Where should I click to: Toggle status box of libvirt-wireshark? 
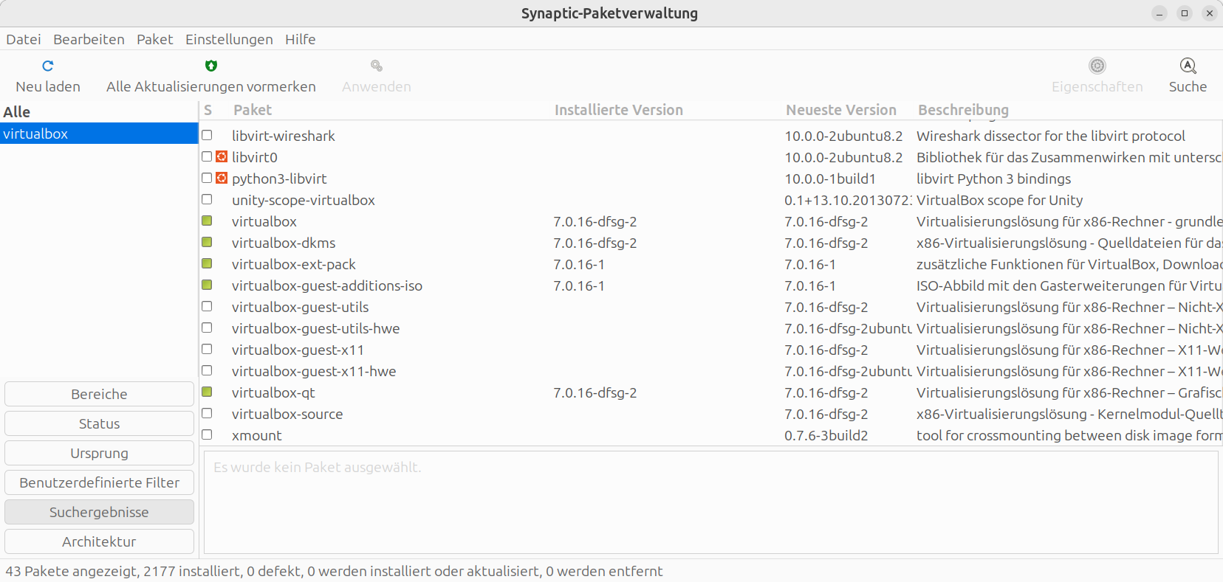207,135
